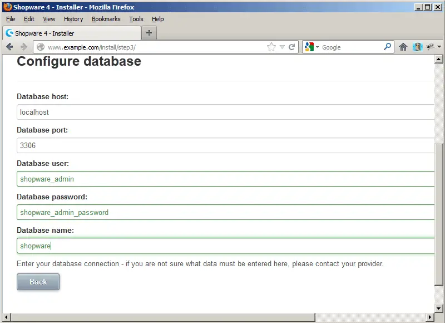Open a new tab with plus button

coord(149,33)
